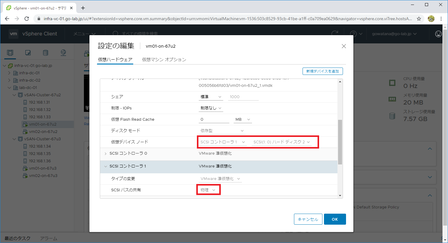448x243 pixels.
Task: Open the Networking view icon
Action: click(x=63, y=53)
